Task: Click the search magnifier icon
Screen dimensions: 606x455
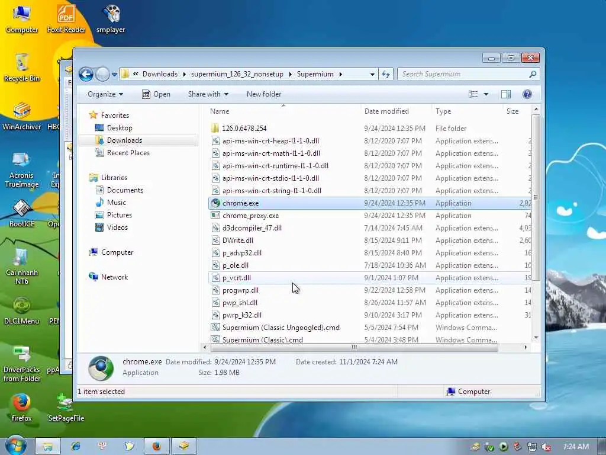Action: pyautogui.click(x=533, y=74)
